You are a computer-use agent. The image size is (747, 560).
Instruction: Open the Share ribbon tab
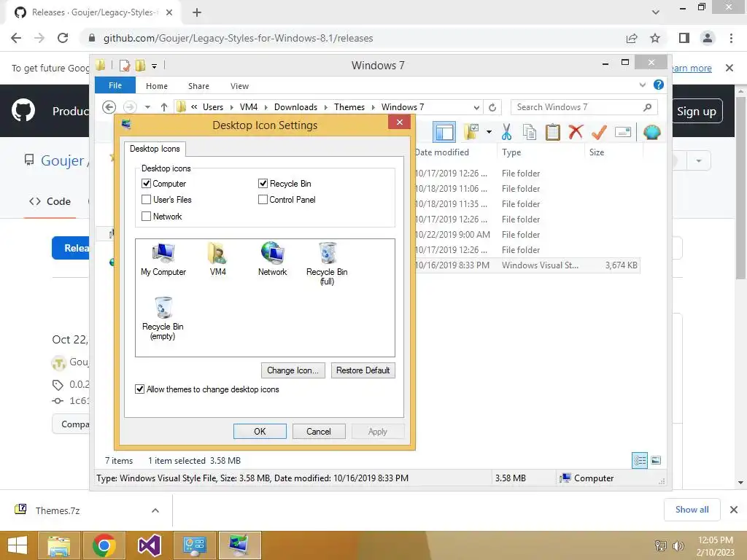(198, 86)
